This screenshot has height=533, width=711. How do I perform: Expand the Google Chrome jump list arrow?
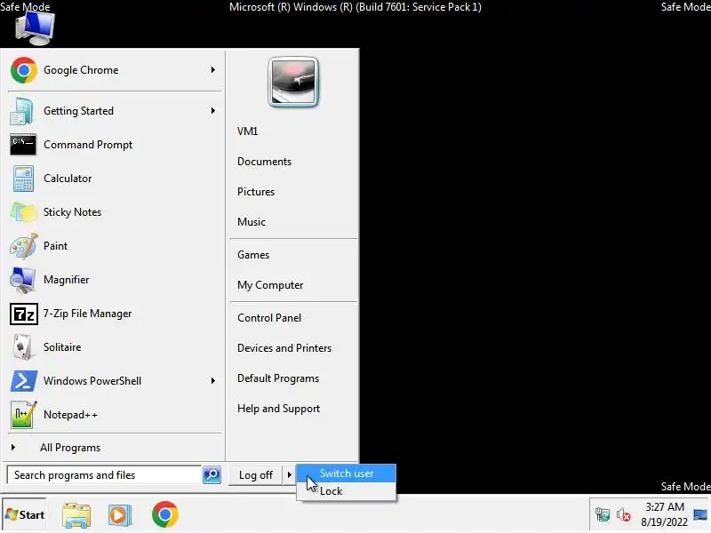click(x=212, y=70)
